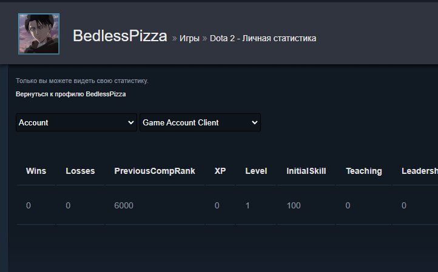
Task: Select the Wins column header
Action: [36, 171]
